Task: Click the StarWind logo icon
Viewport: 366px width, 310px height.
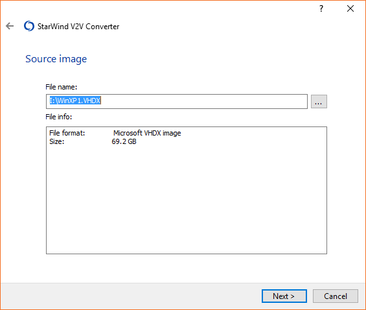Action: click(x=29, y=26)
